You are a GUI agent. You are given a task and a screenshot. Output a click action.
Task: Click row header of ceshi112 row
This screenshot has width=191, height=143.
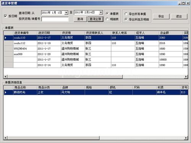pyautogui.click(x=8, y=43)
